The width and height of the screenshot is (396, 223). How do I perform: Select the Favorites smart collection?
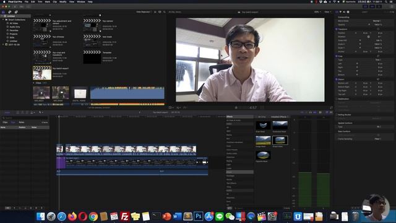pos(14,30)
